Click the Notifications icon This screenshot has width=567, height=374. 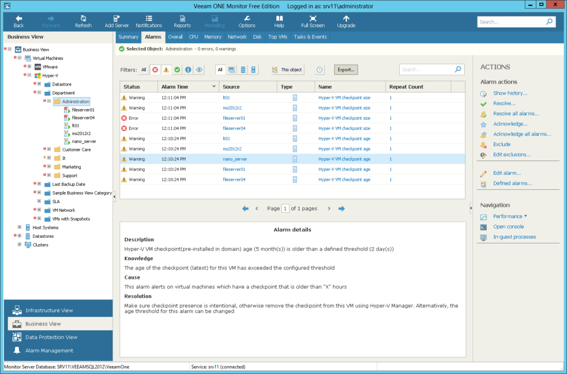[x=149, y=21]
